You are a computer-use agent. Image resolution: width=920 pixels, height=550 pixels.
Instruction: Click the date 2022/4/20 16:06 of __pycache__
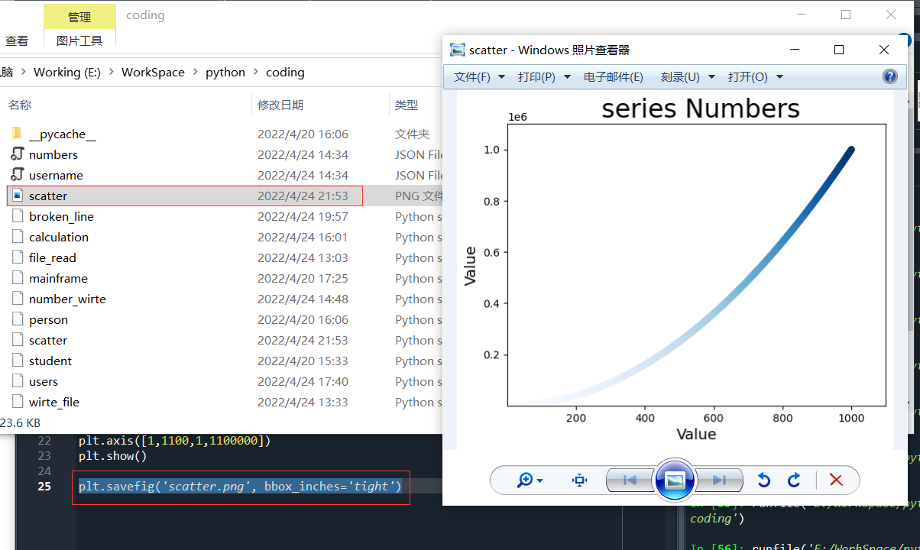[x=303, y=134]
